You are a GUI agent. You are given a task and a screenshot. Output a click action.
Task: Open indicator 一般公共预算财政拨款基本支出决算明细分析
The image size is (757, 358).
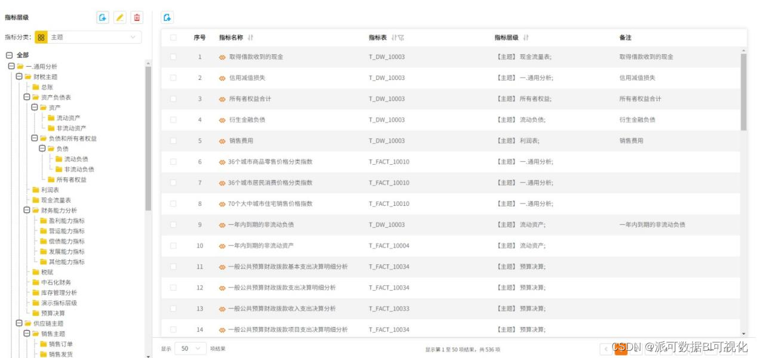click(288, 267)
